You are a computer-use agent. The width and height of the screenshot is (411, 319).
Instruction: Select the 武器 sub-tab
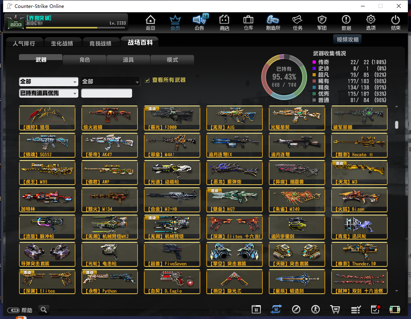(x=41, y=59)
